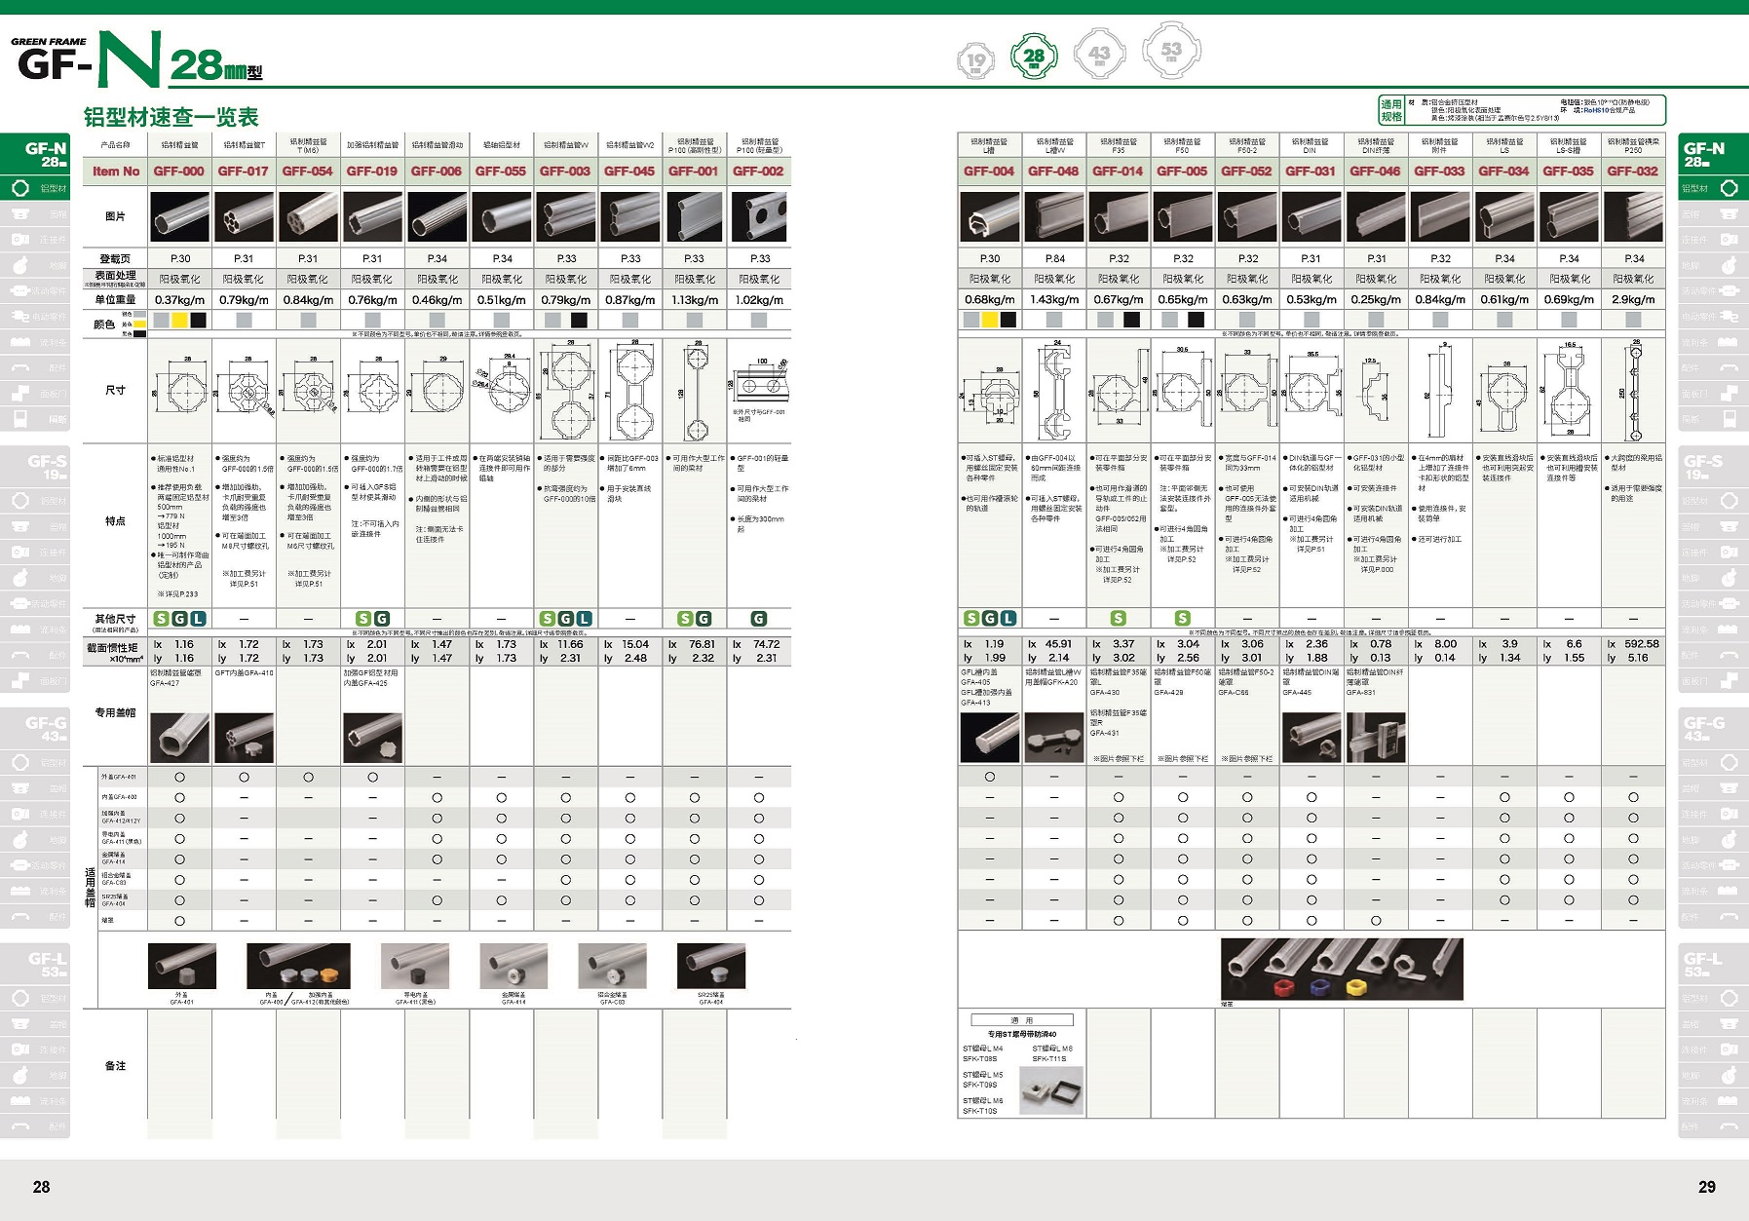The image size is (1749, 1221).
Task: Open 连接件 in right sidebar GF-N section
Action: click(x=1714, y=239)
